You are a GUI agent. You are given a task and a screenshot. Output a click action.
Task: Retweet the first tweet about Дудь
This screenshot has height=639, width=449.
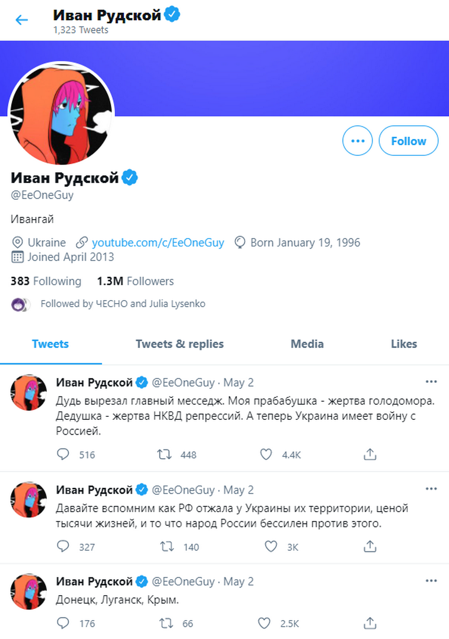[x=164, y=454]
